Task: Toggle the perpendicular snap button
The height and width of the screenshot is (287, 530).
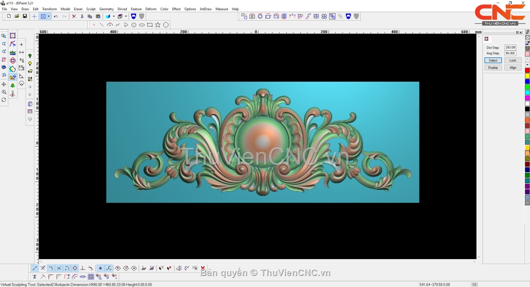Action: [x=83, y=268]
